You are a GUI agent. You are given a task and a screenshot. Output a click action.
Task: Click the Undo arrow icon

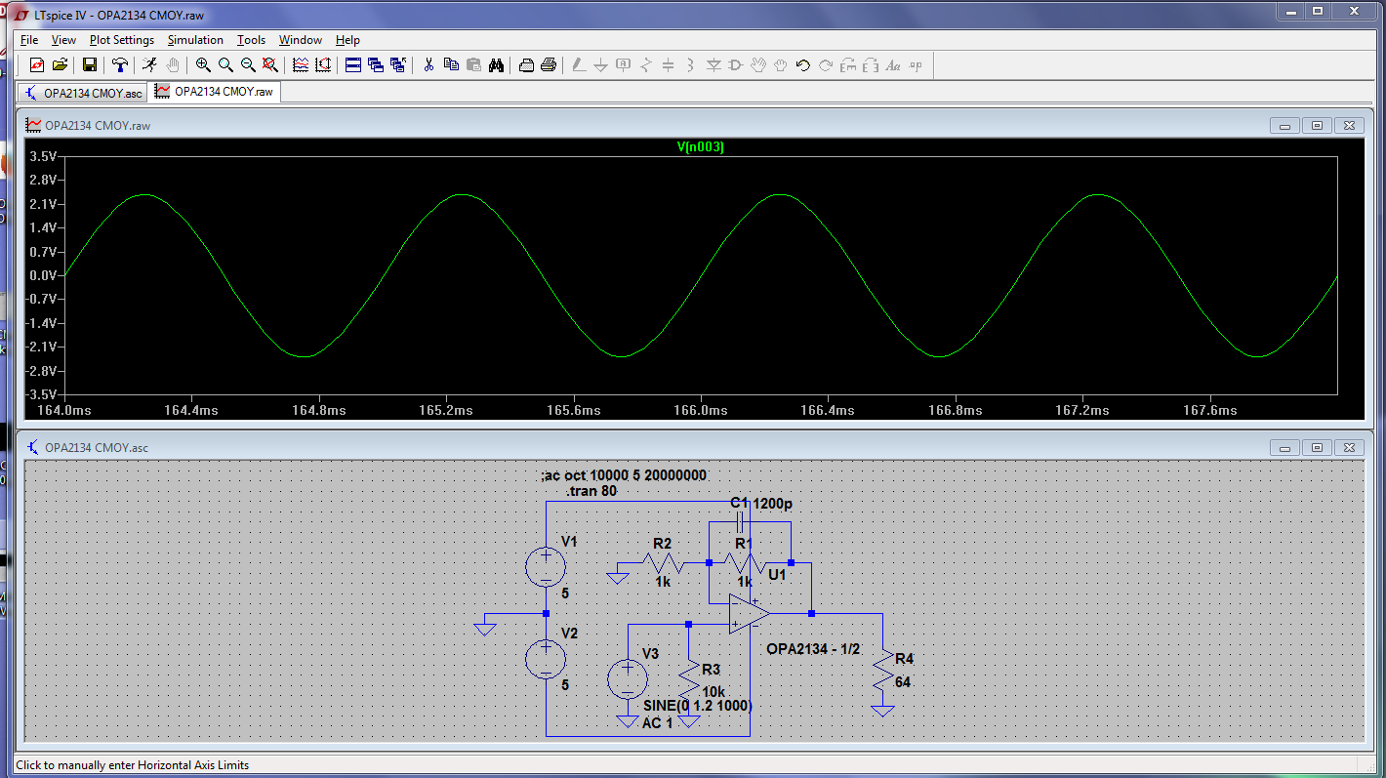tap(802, 65)
